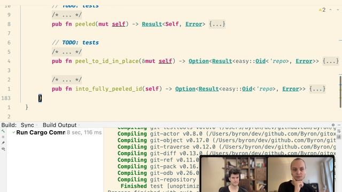Expand folded body of peel_to_id_in_place function

[x=331, y=61]
